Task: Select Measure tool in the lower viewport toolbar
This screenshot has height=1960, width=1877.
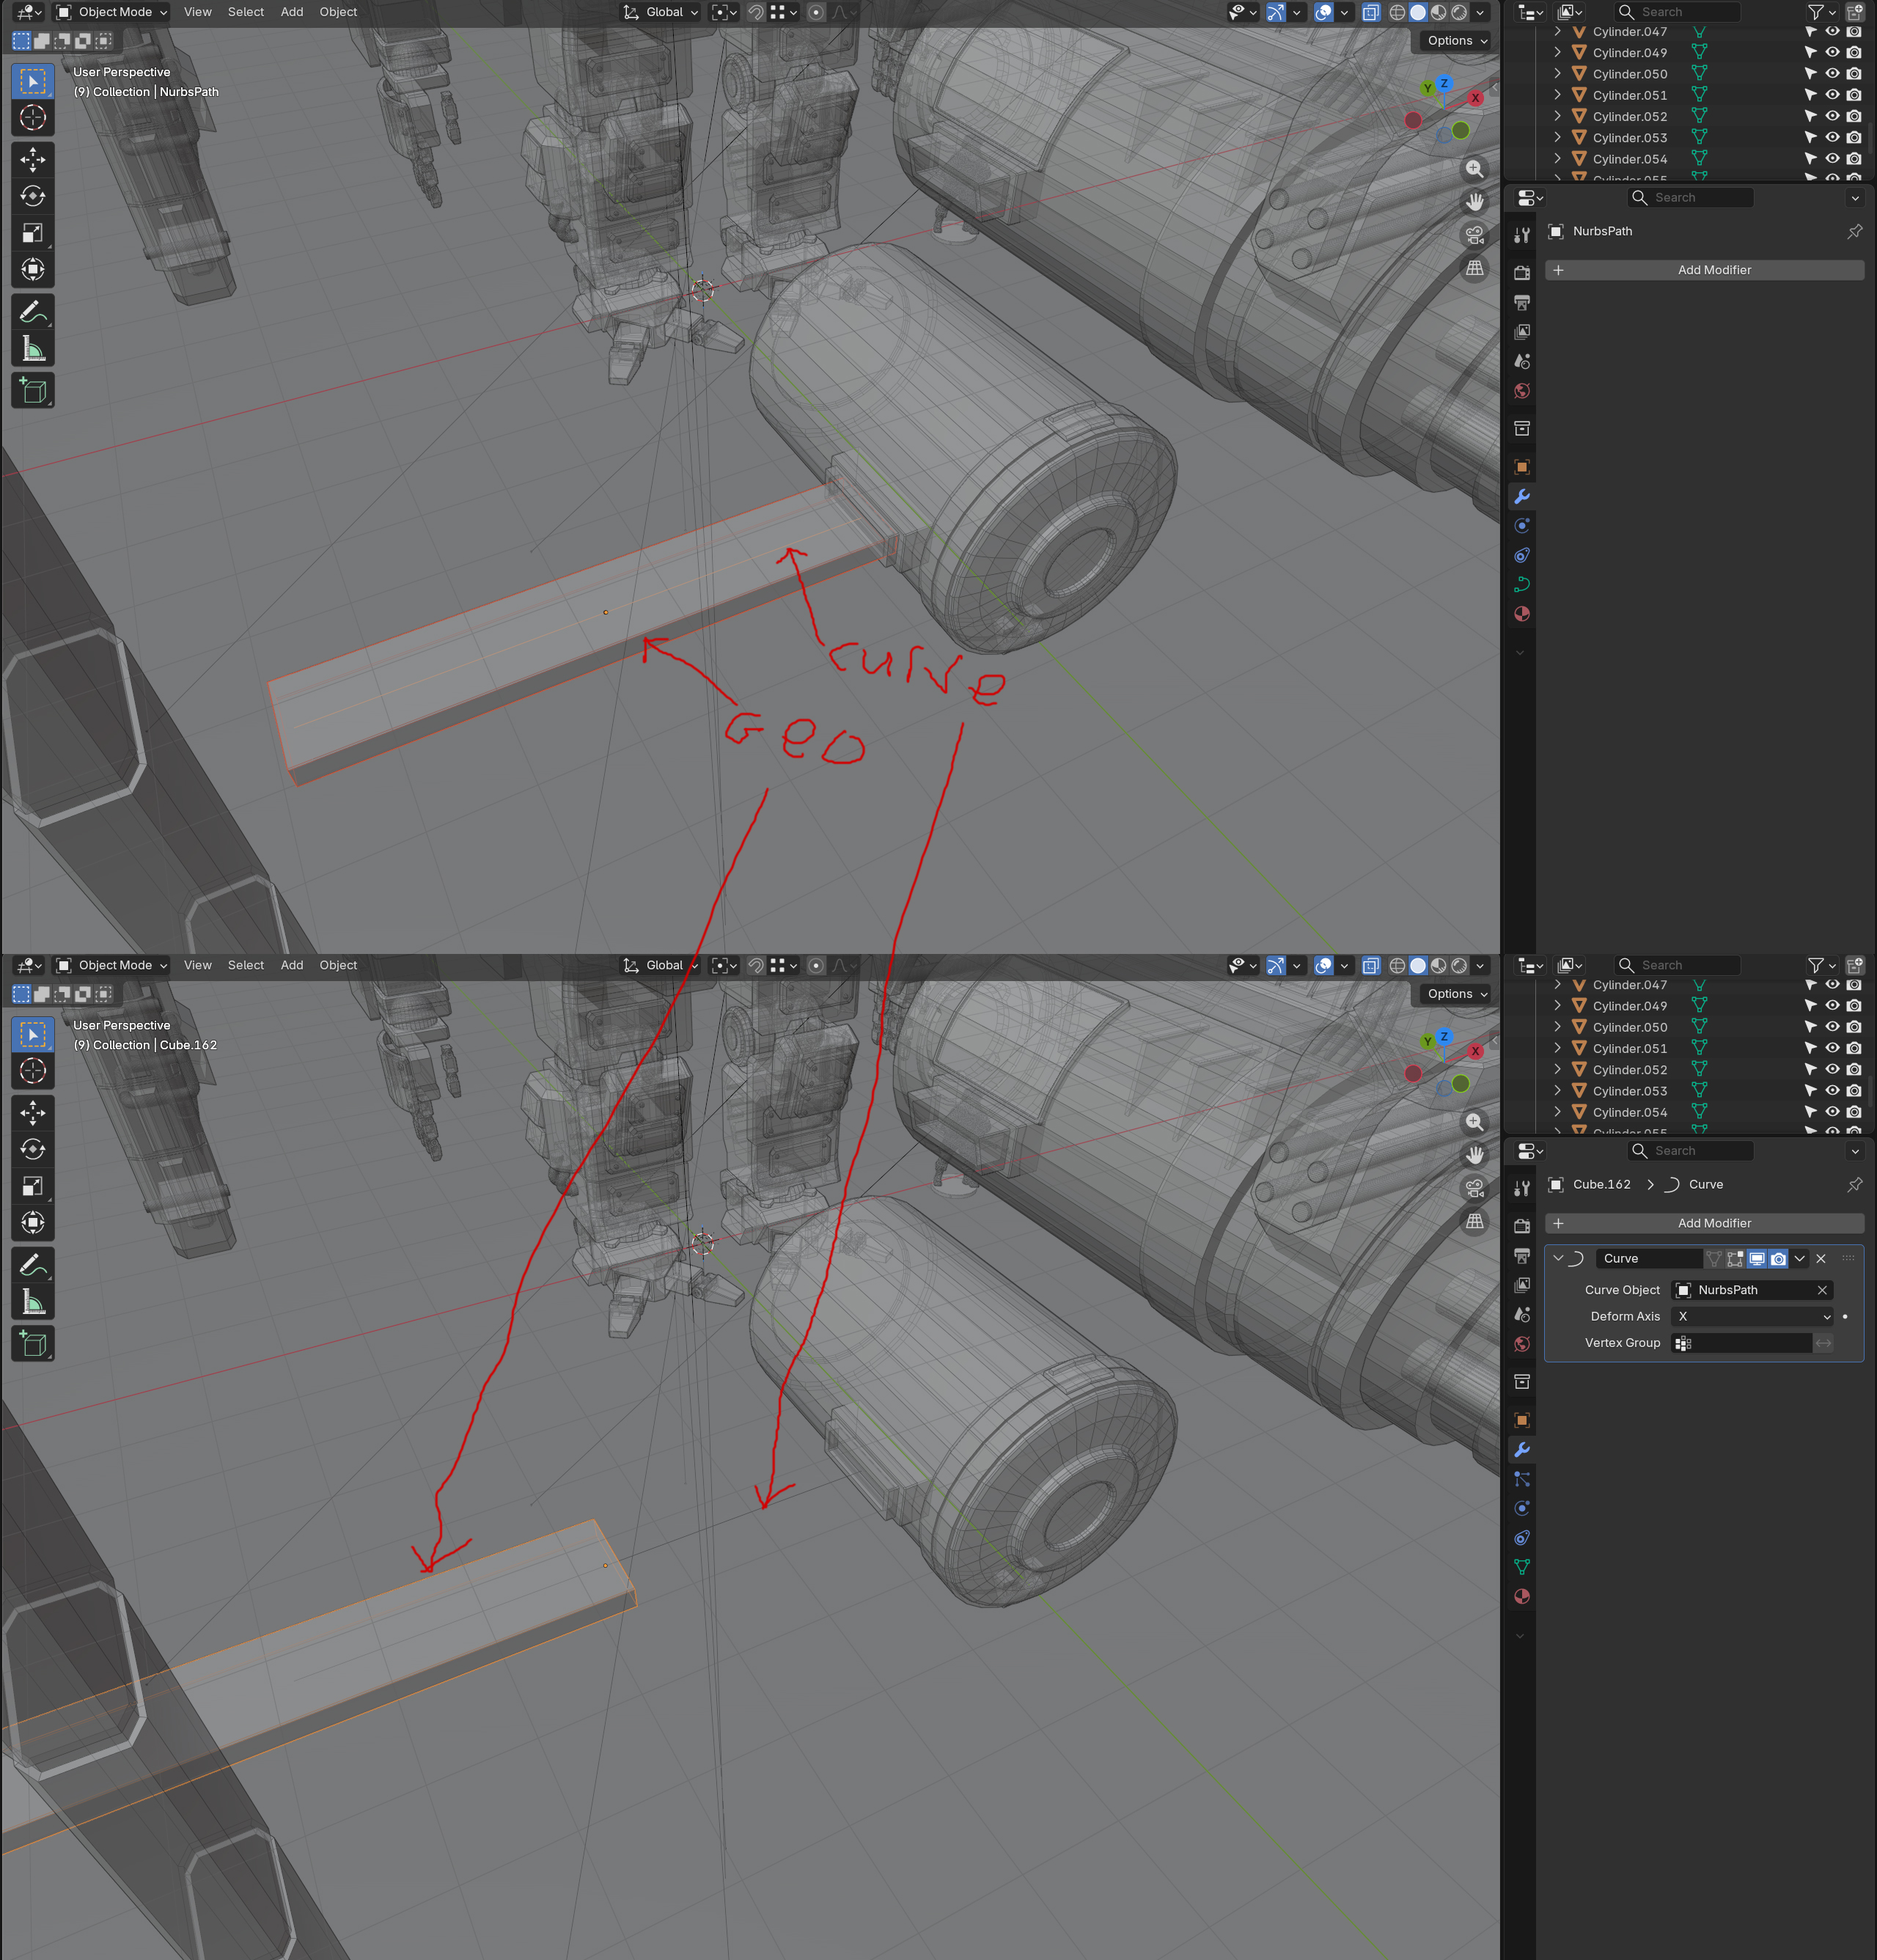Action: (33, 1302)
